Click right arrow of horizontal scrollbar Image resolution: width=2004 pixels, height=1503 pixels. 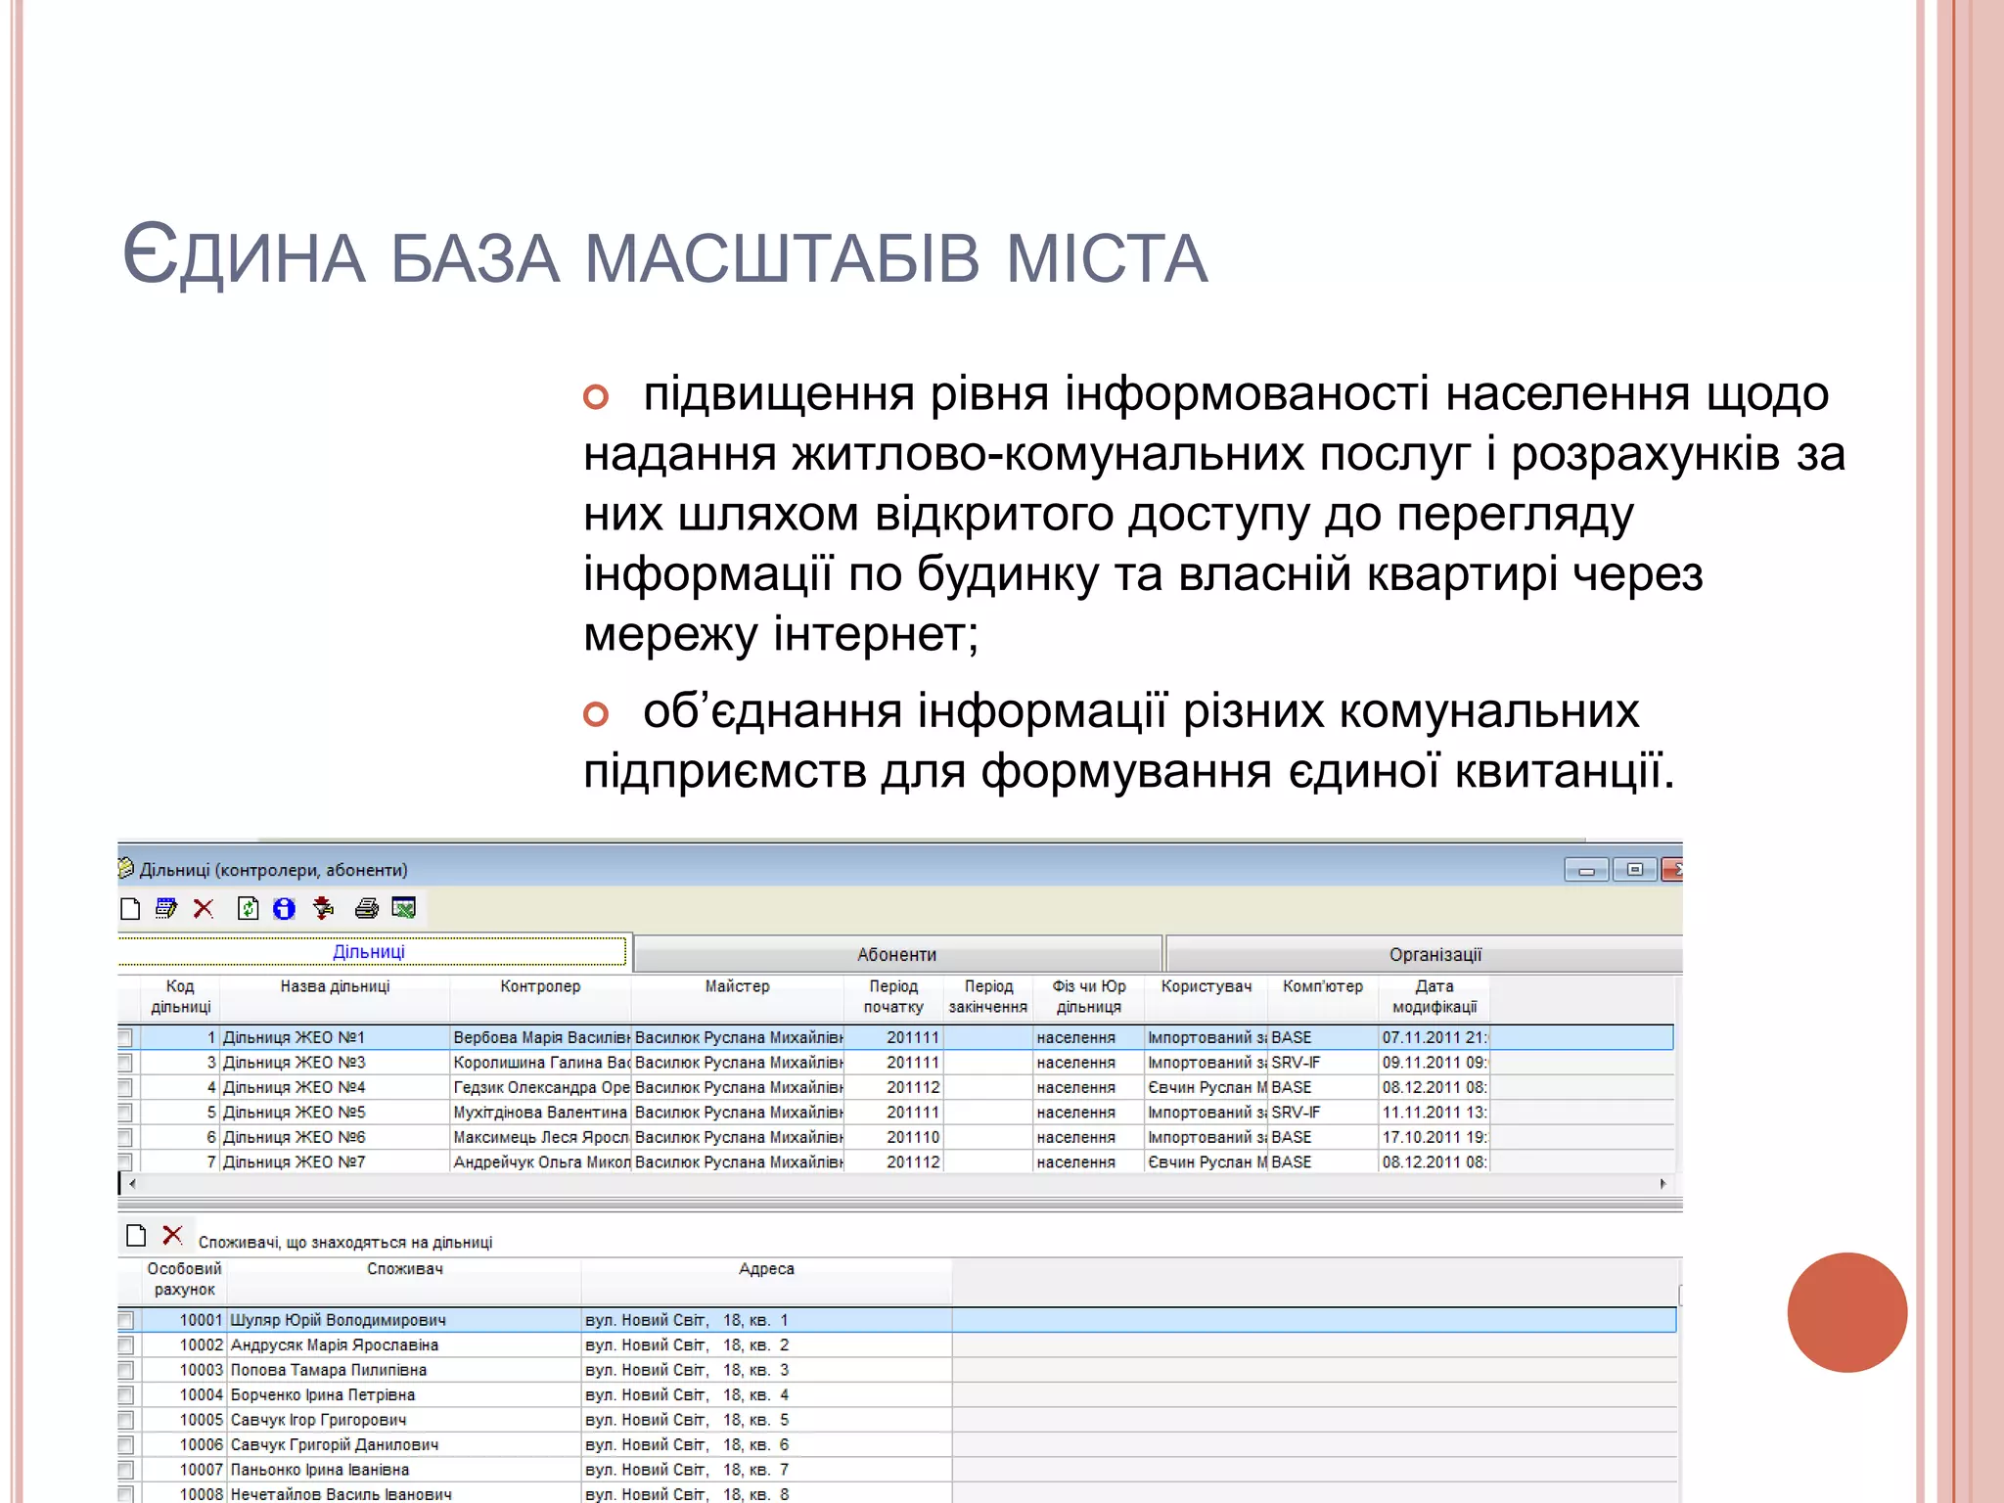coord(1662,1184)
